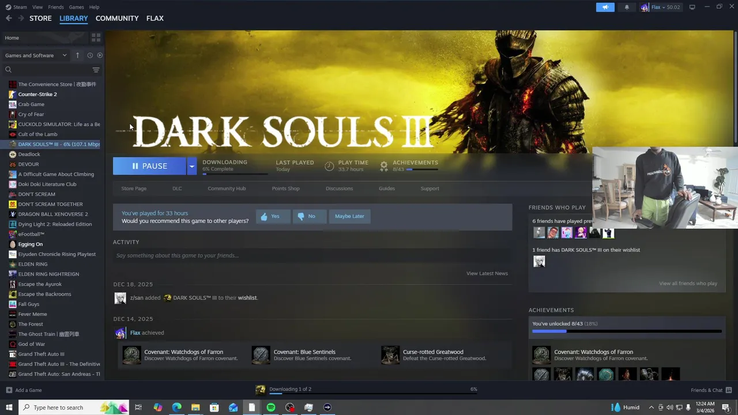Screen dimensions: 738x415
Task: Open the z/san user avatar
Action: tap(120, 298)
